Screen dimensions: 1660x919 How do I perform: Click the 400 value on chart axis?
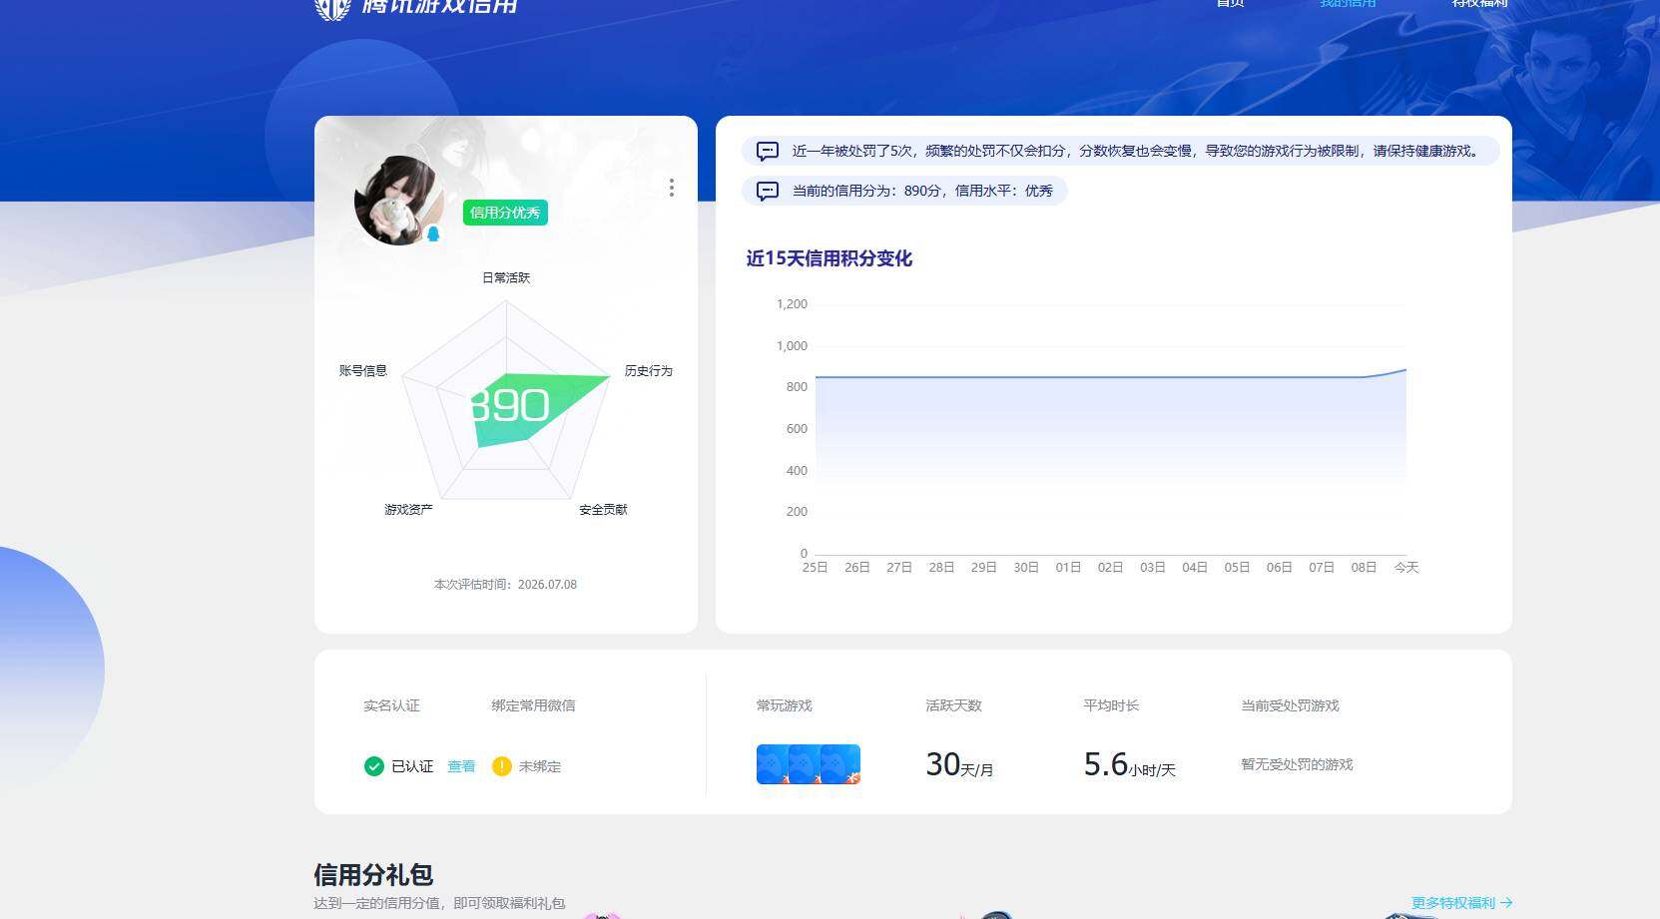[x=797, y=470]
